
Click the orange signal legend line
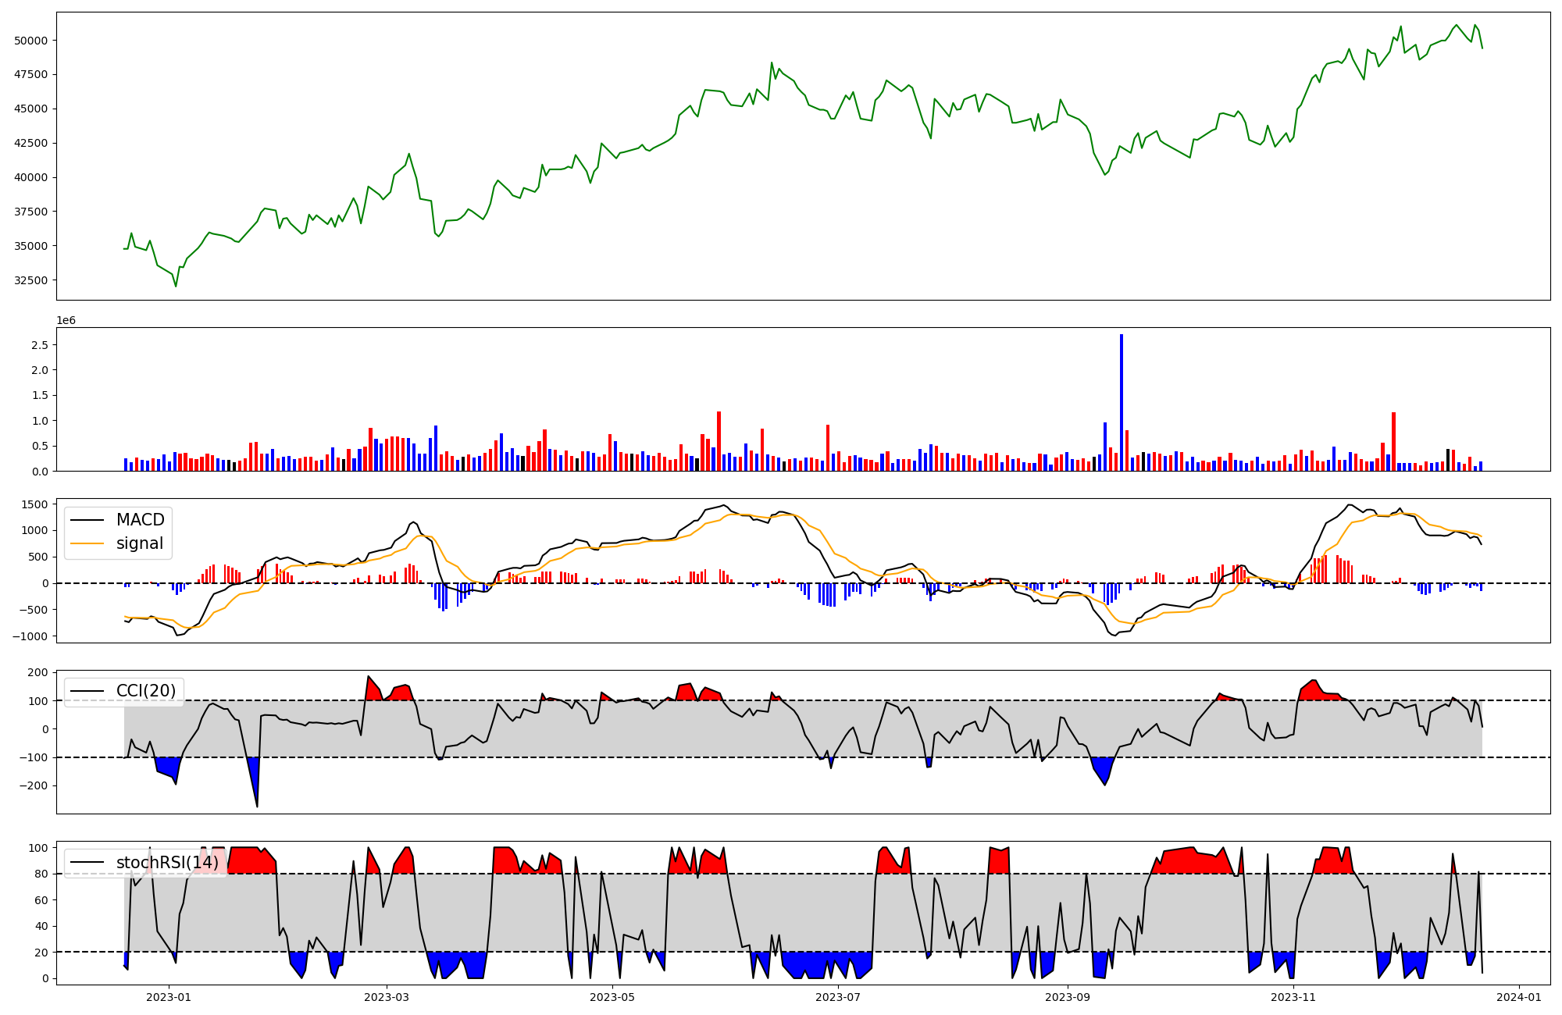87,543
